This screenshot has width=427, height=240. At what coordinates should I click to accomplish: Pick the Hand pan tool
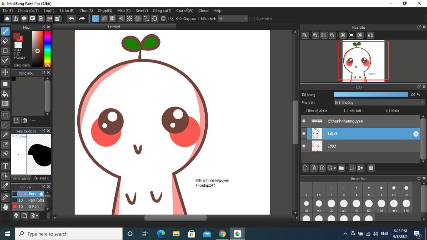(5, 207)
